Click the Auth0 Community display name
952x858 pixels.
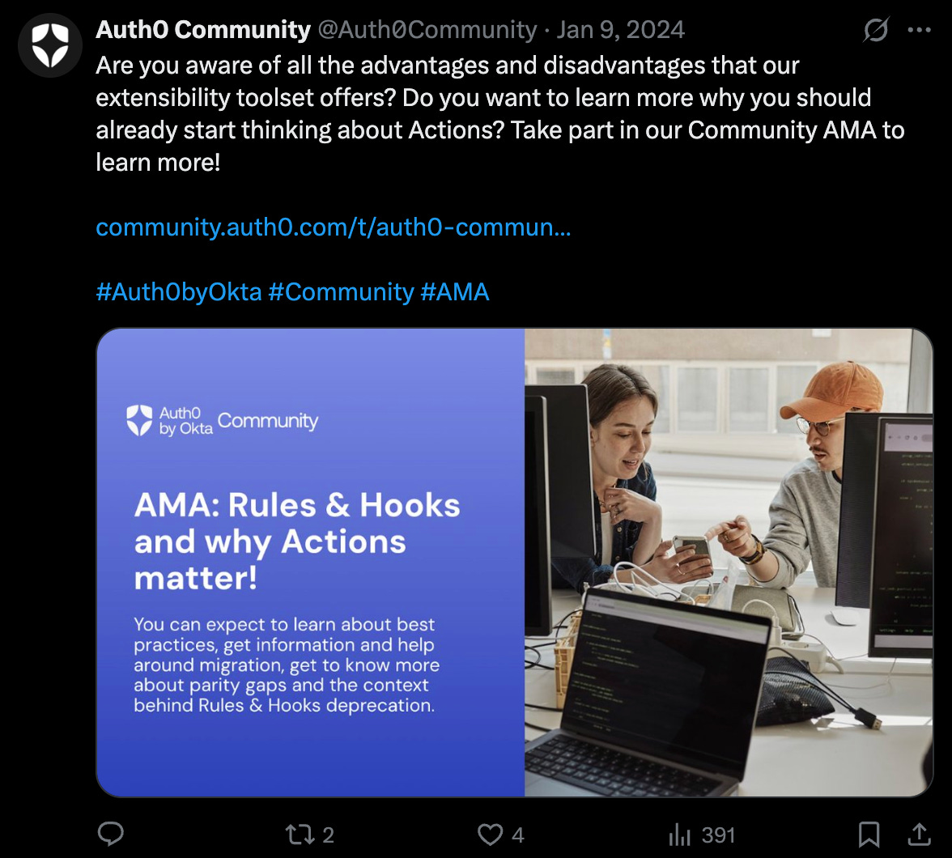coord(202,30)
